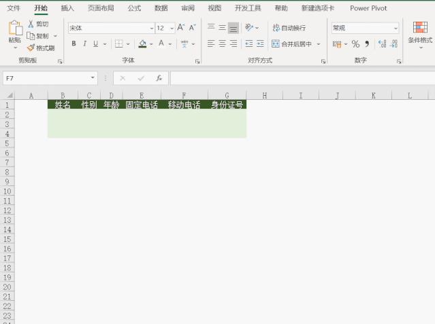
Task: Click accounting number format icon
Action: [x=337, y=44]
